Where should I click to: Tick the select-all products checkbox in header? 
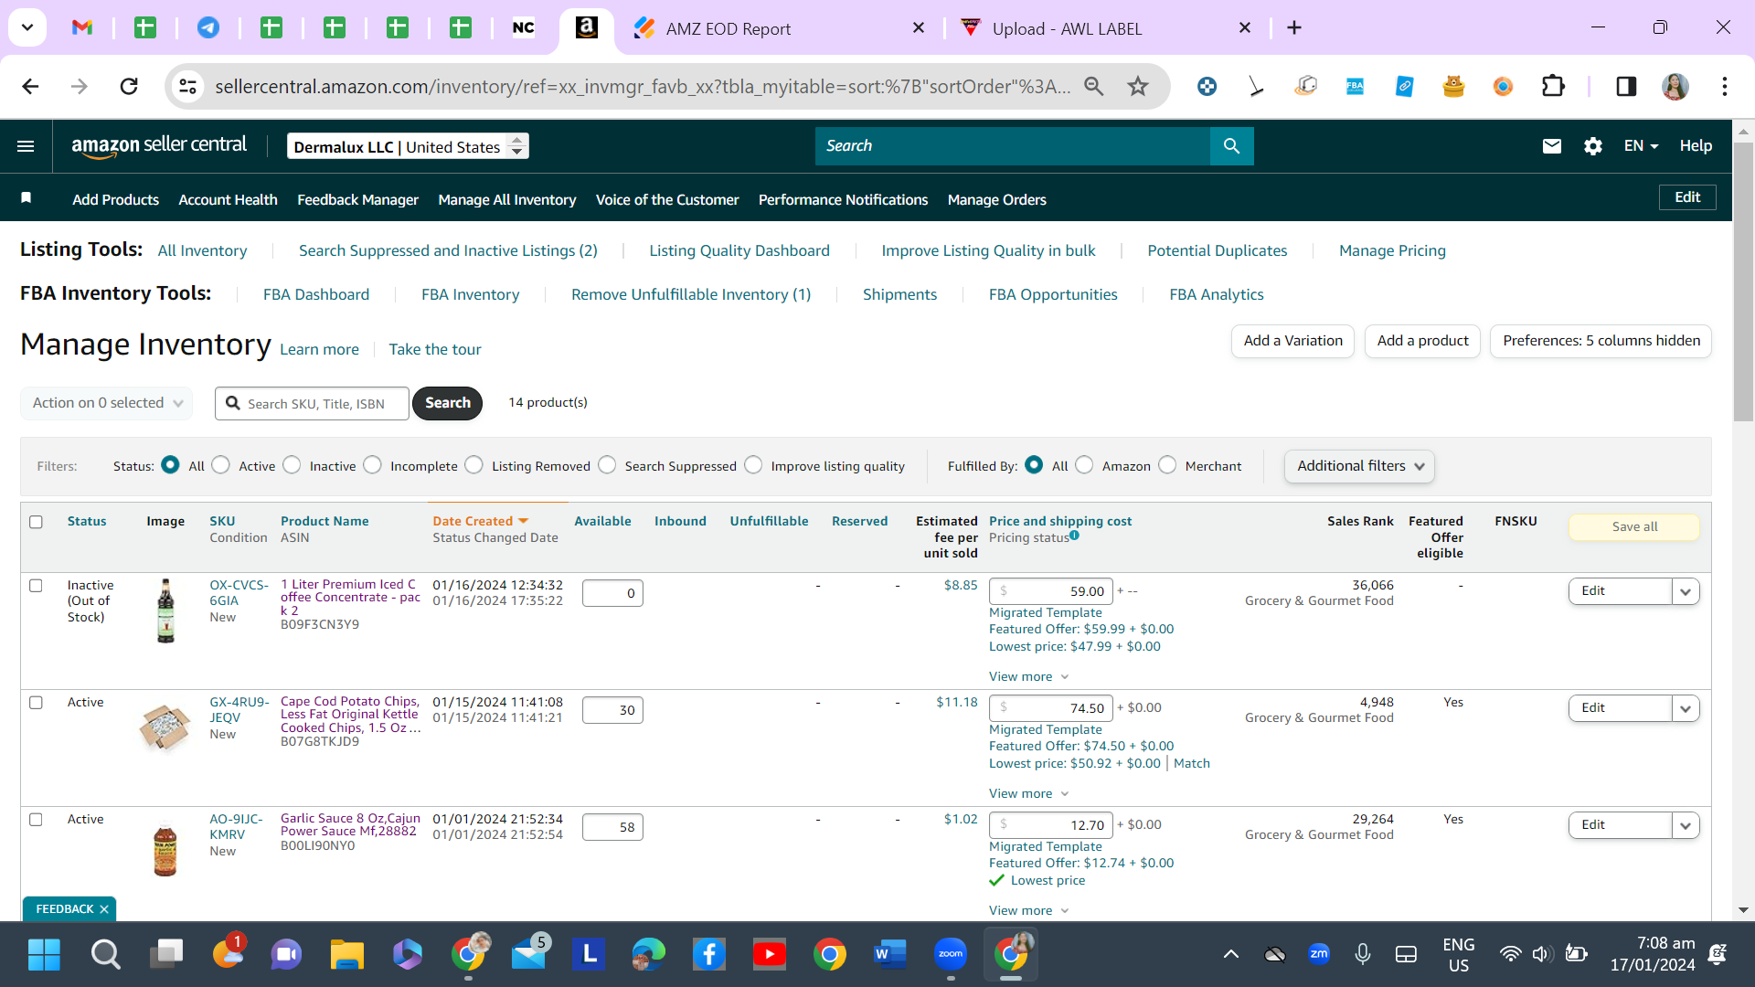coord(37,522)
